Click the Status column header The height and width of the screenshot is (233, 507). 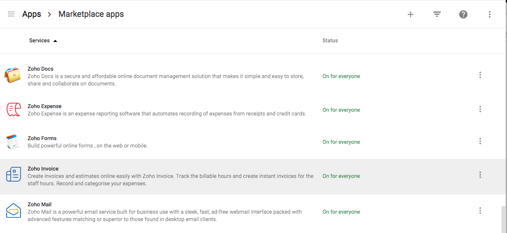pos(330,41)
